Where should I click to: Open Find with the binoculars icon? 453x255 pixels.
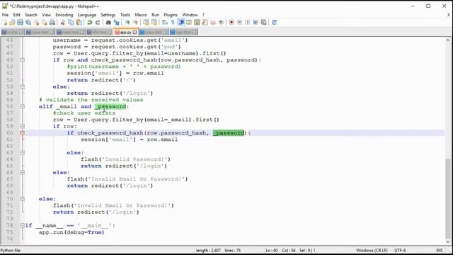(x=108, y=23)
